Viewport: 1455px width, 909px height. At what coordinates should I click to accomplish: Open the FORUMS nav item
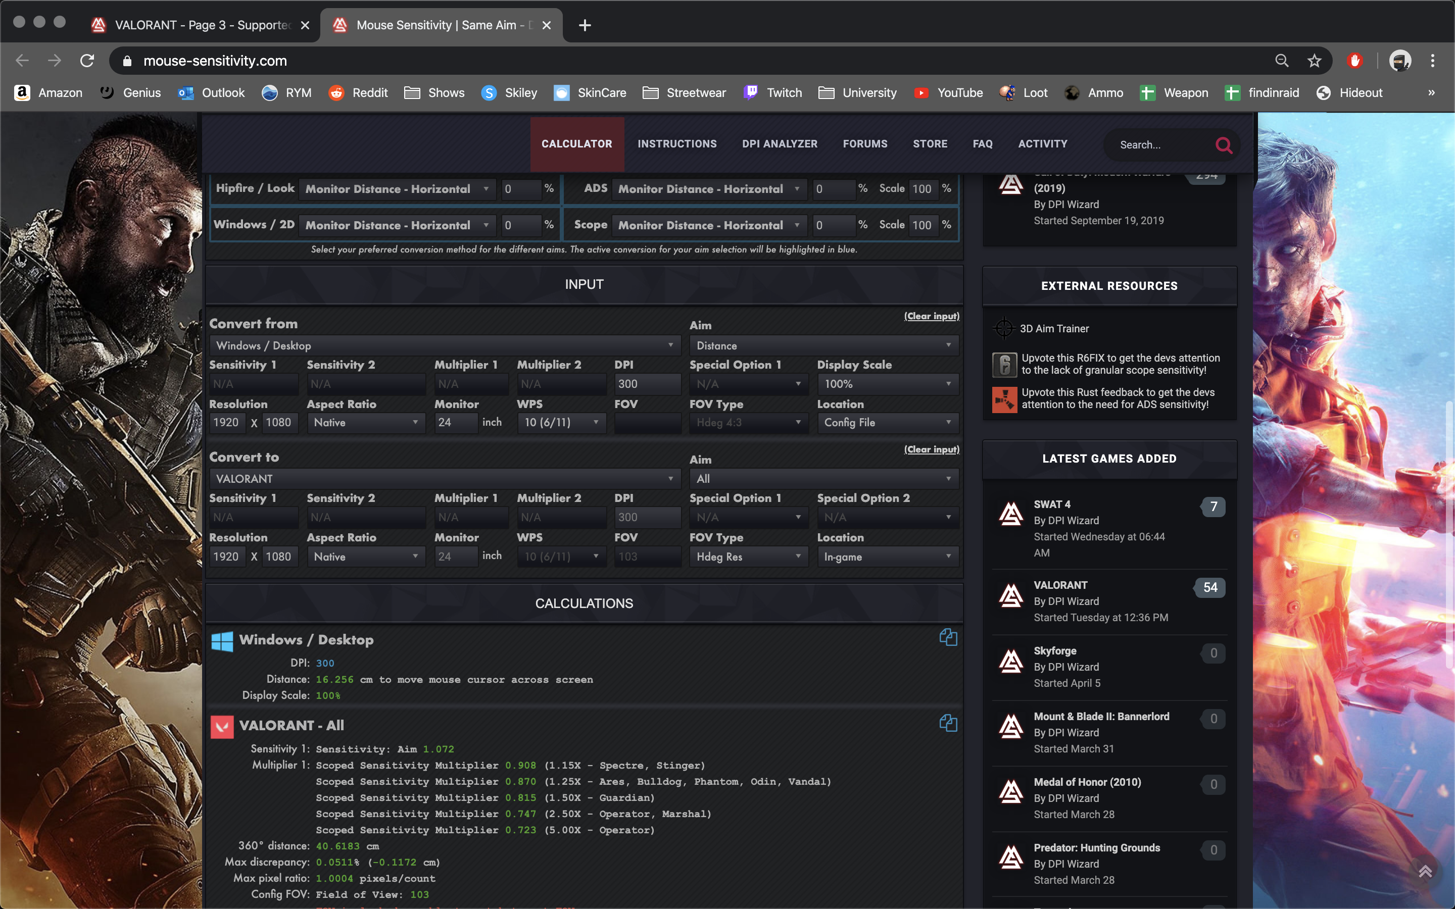point(864,144)
